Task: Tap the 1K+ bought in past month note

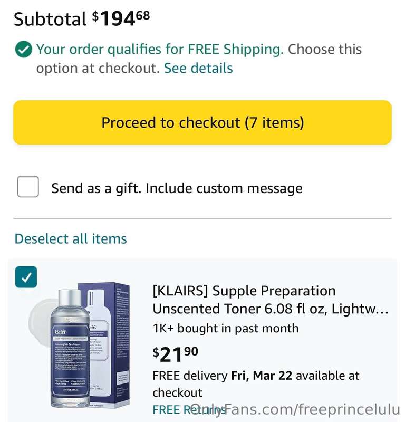Action: click(x=226, y=328)
